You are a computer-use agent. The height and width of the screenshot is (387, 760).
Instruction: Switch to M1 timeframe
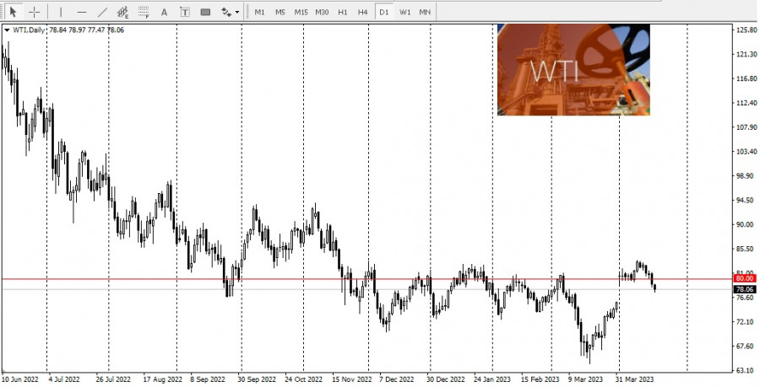tap(260, 12)
